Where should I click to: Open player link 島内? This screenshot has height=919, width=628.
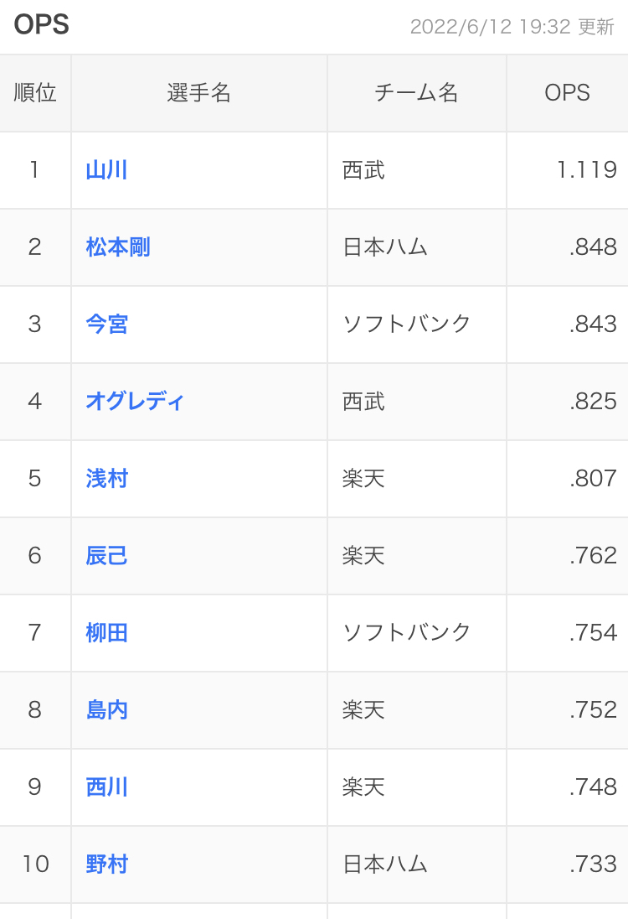106,709
